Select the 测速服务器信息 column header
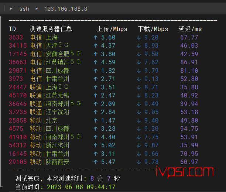Image resolution: width=226 pixels, height=192 pixels. pyautogui.click(x=51, y=29)
